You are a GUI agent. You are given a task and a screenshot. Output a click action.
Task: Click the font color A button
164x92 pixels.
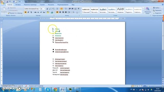coord(52,12)
